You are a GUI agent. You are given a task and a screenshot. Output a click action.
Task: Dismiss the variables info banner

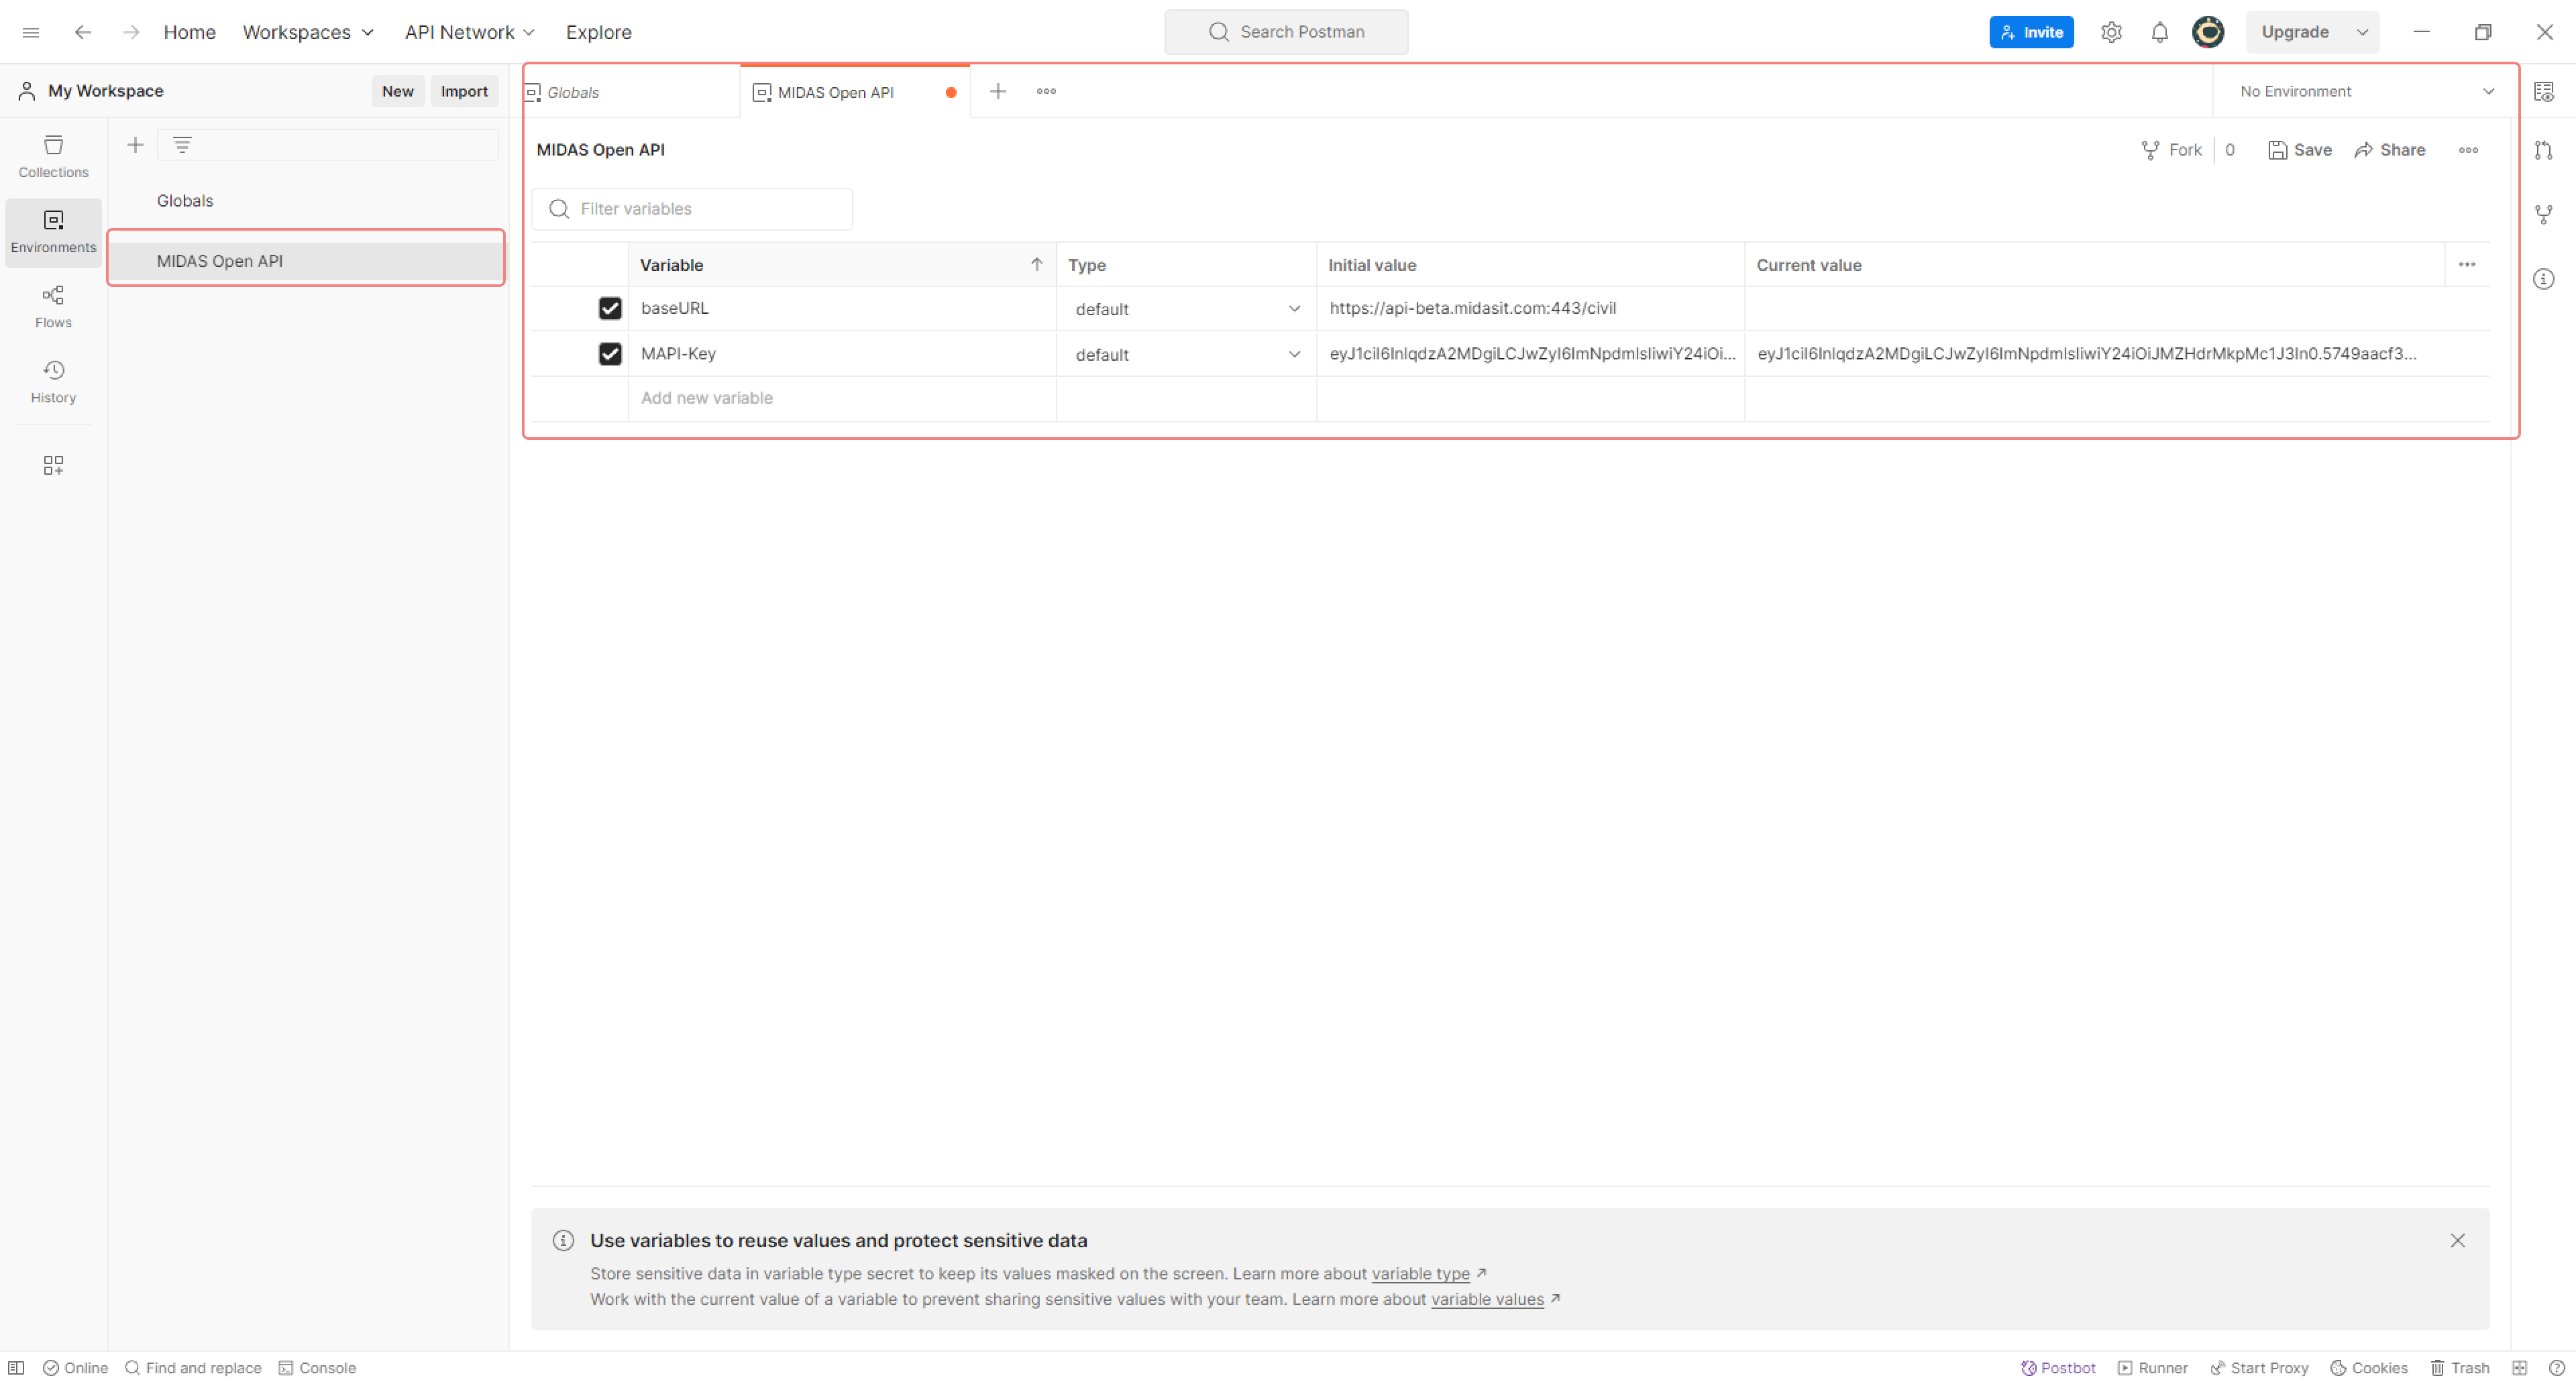point(2457,1240)
